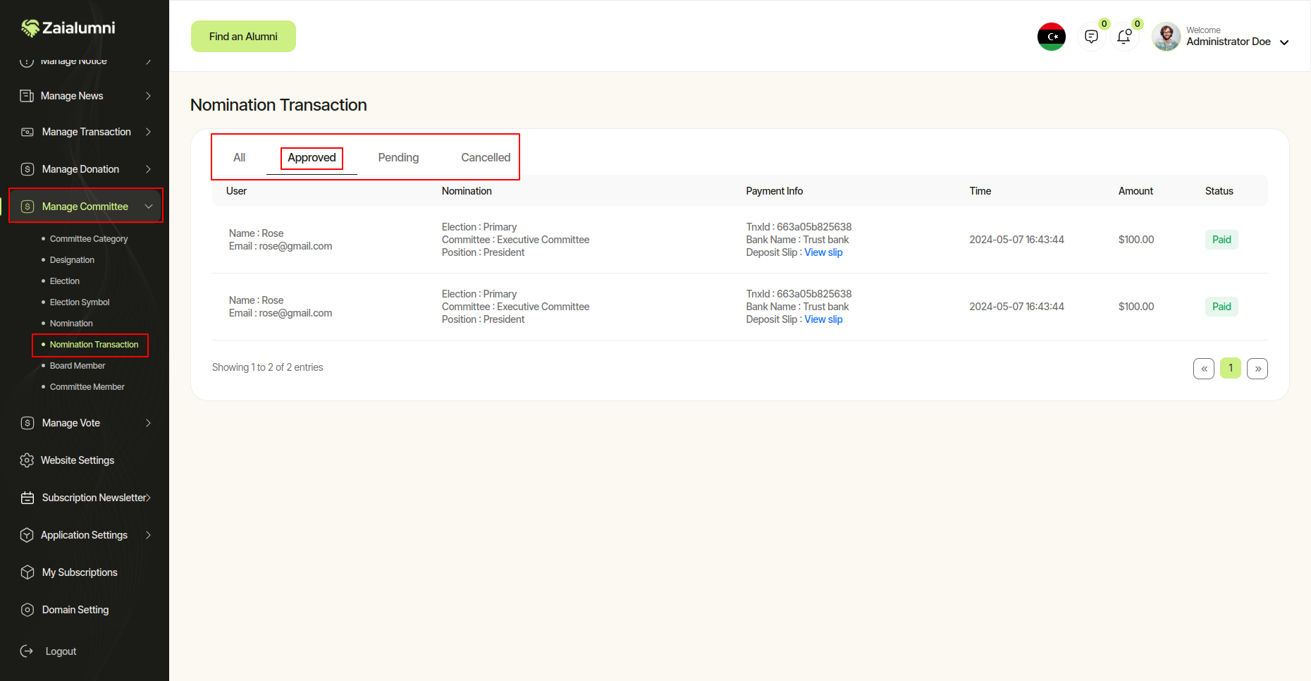Open Nomination Transaction submenu item
The width and height of the screenshot is (1311, 681).
94,345
